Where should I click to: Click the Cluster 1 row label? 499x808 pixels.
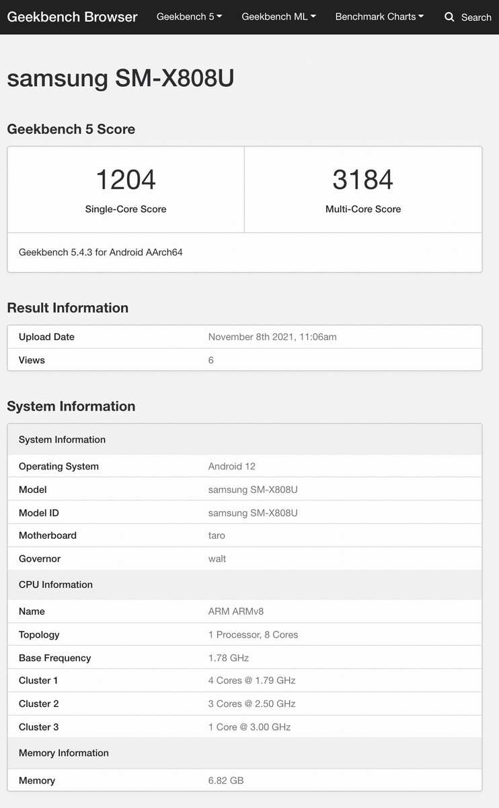[38, 680]
